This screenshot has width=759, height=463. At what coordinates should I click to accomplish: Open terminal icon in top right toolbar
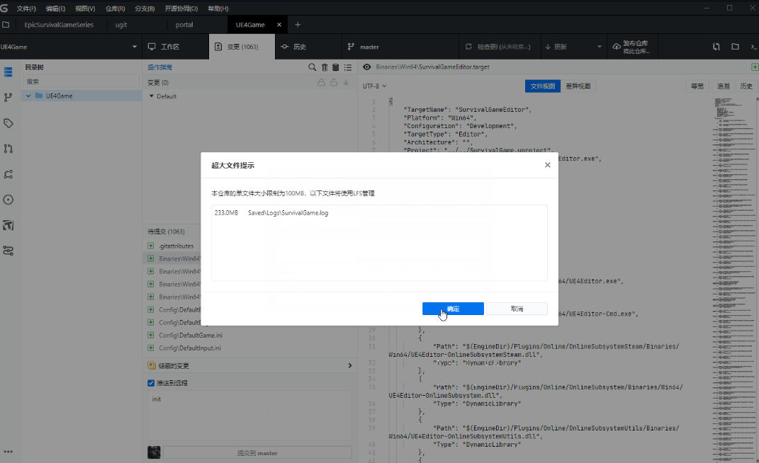coord(753,47)
